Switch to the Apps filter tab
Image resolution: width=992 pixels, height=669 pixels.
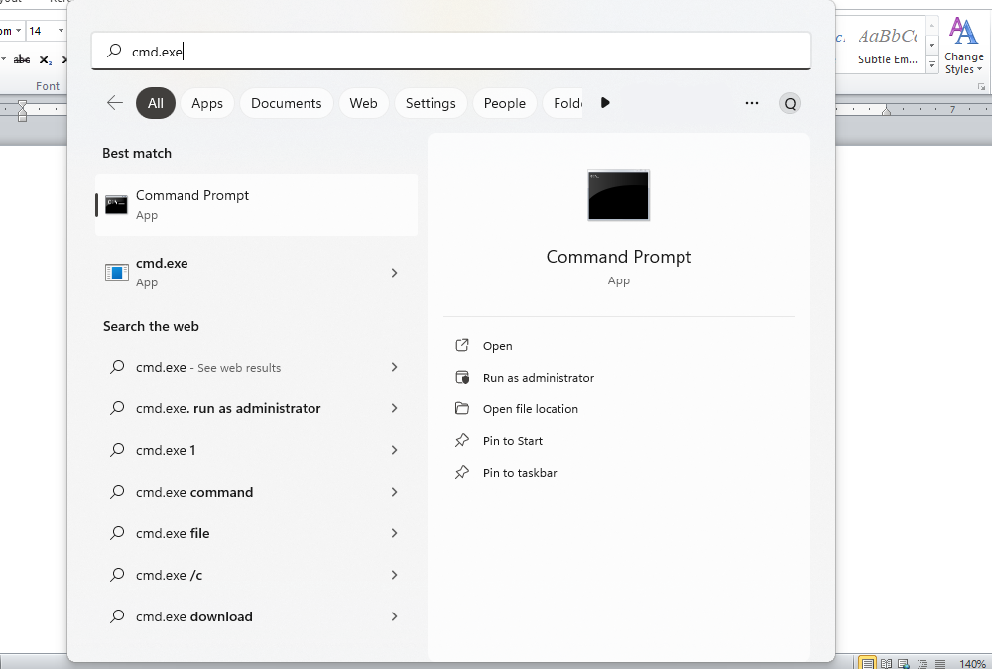coord(207,103)
